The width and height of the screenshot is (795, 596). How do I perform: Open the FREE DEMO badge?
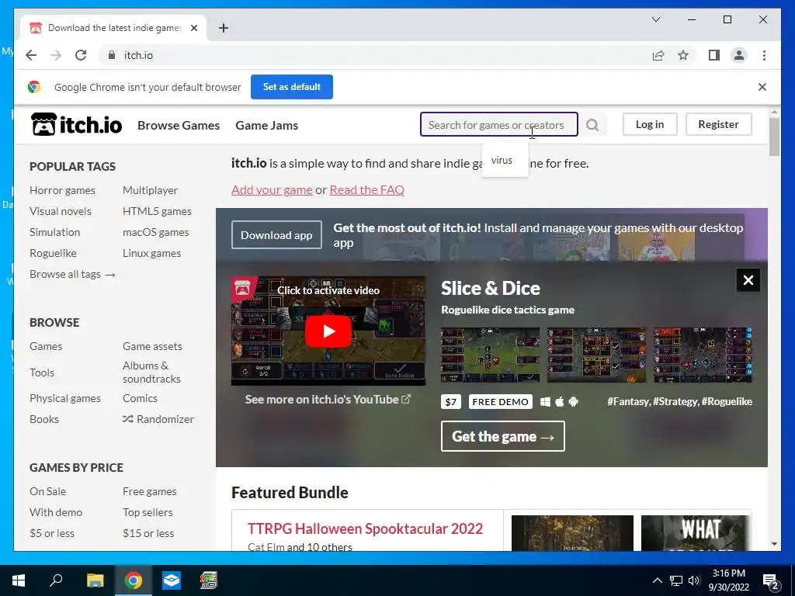(x=501, y=402)
